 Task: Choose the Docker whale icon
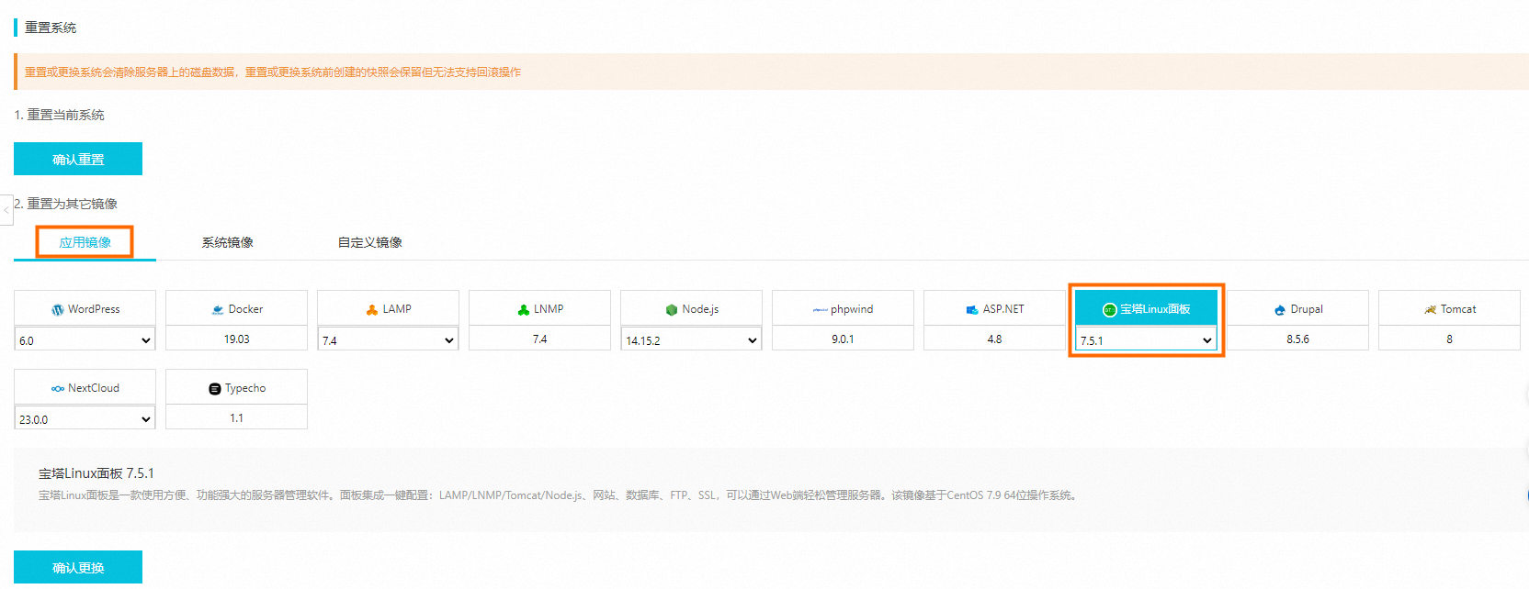(218, 310)
